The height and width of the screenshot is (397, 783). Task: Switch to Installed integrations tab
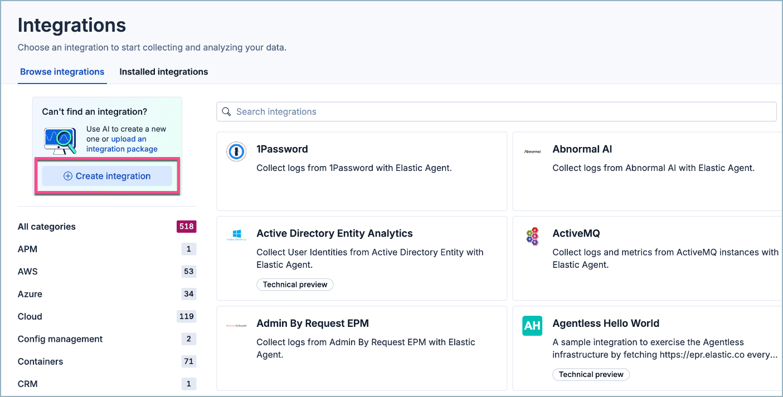[164, 72]
